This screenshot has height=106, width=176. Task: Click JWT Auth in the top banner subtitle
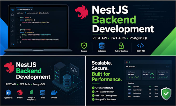coord(118,38)
